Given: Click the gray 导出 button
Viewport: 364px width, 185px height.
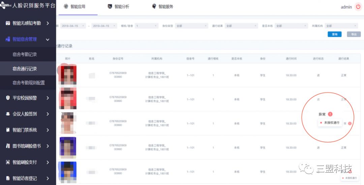Looking at the screenshot, I should (x=354, y=34).
